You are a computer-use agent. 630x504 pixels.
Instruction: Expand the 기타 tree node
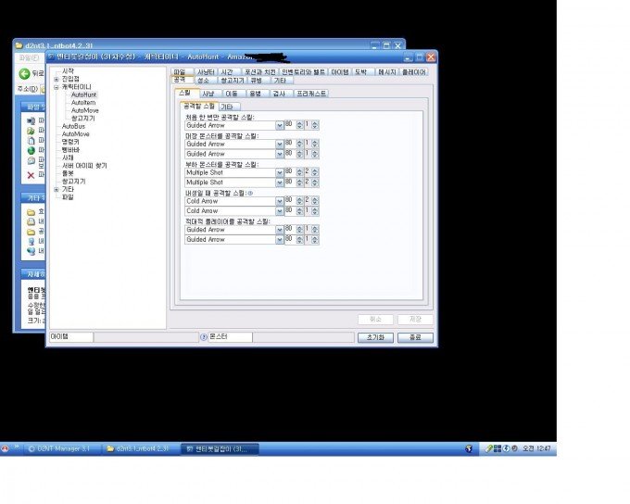pos(56,189)
